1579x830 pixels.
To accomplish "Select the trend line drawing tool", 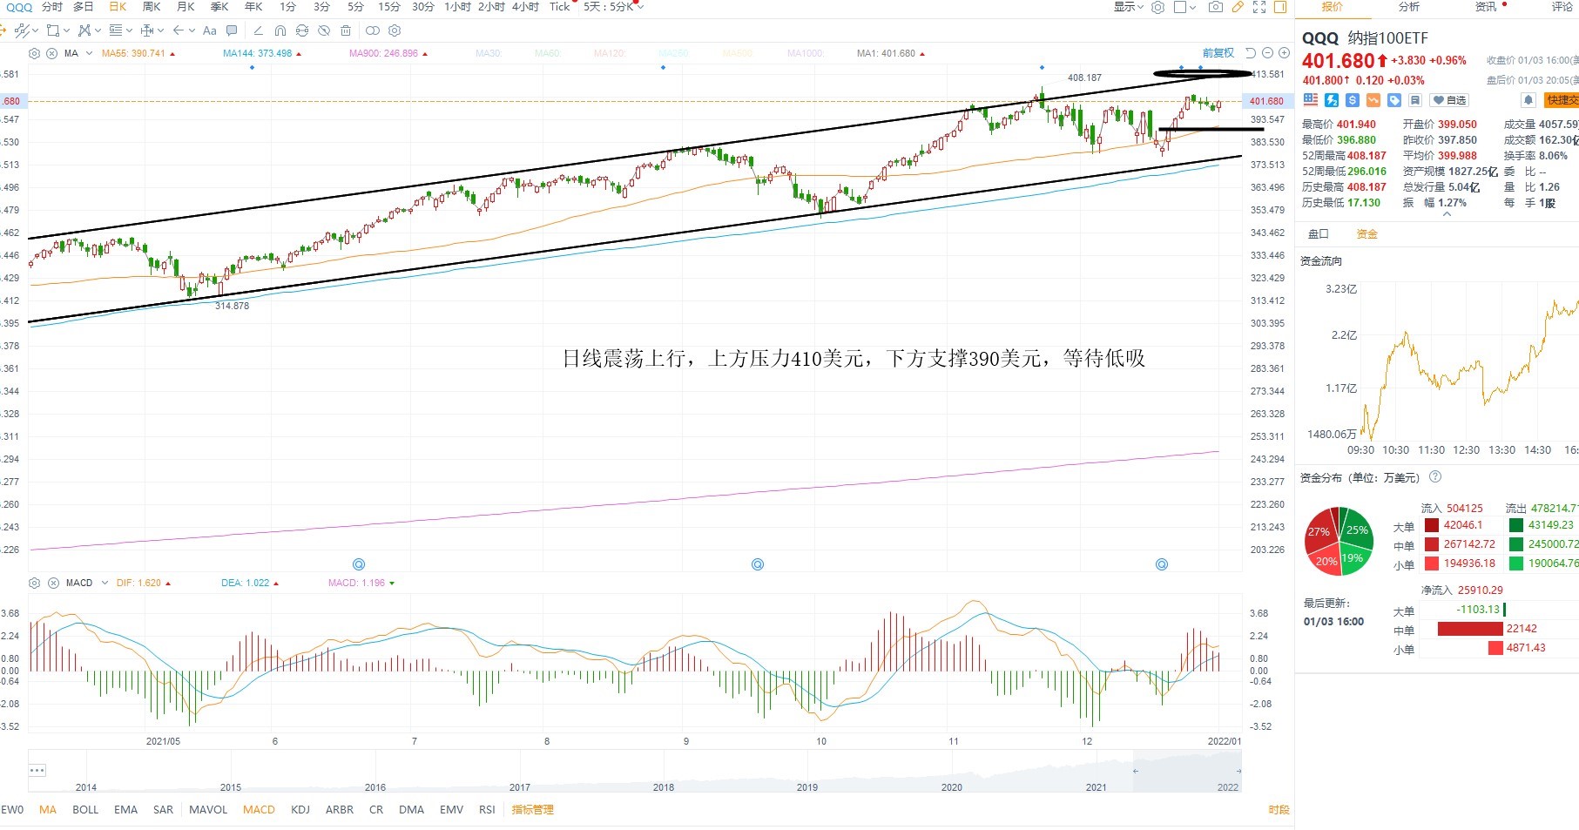I will pos(21,30).
